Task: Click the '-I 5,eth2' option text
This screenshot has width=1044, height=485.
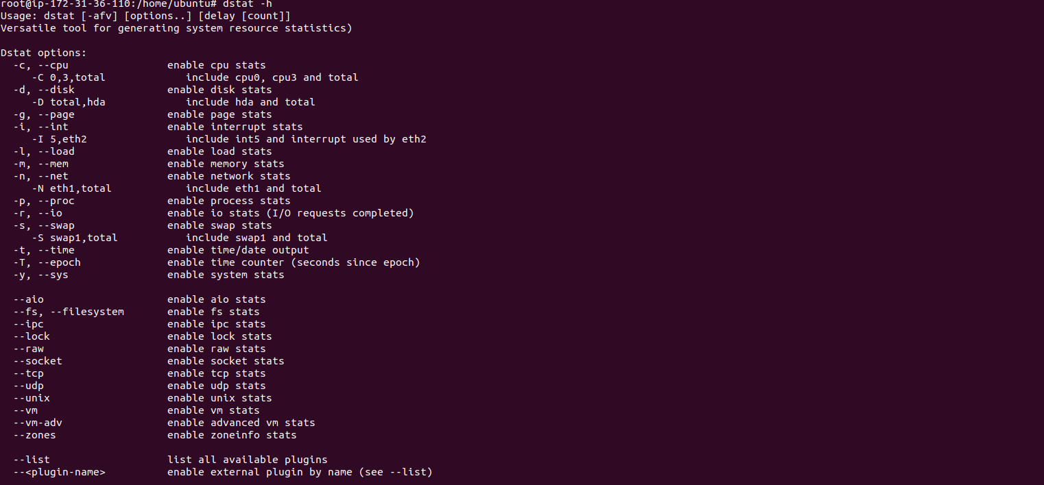Action: point(60,139)
